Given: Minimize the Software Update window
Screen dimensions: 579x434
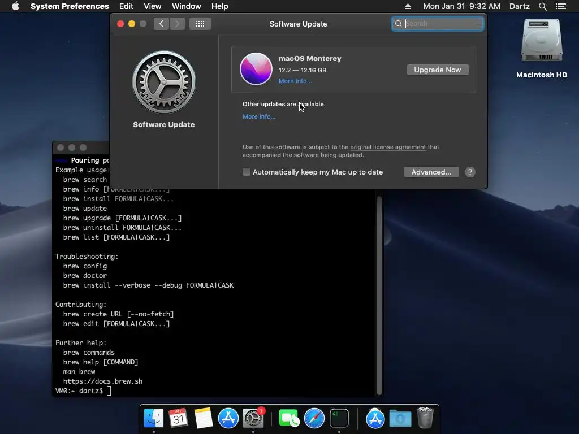Looking at the screenshot, I should click(x=132, y=24).
